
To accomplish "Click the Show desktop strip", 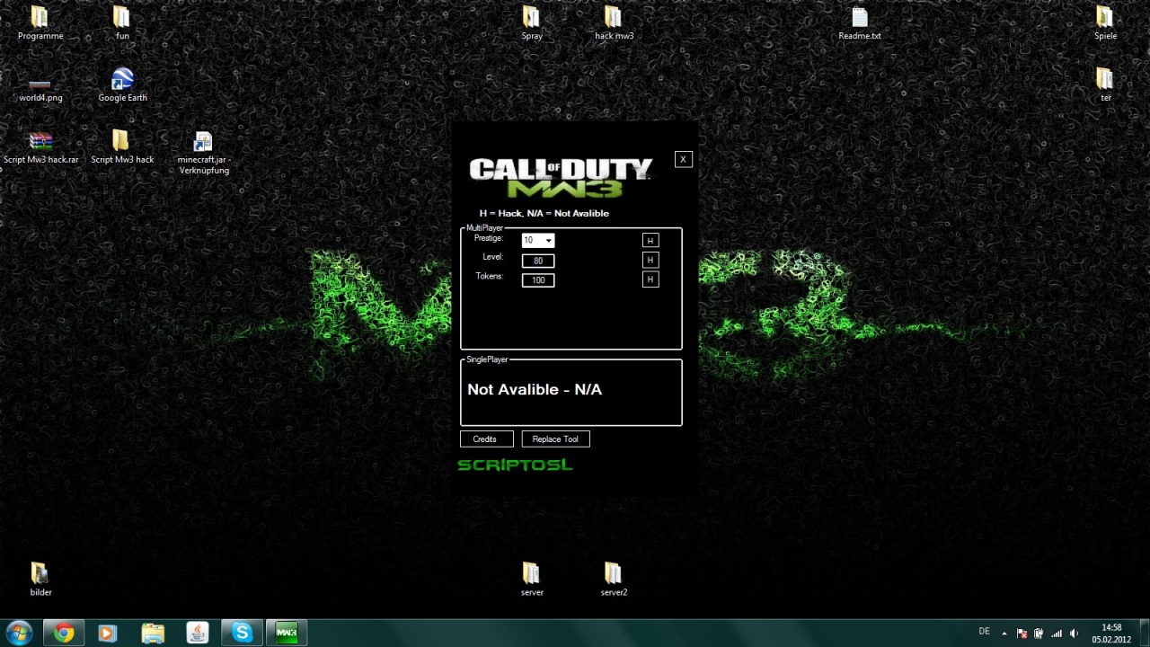I will (1143, 633).
